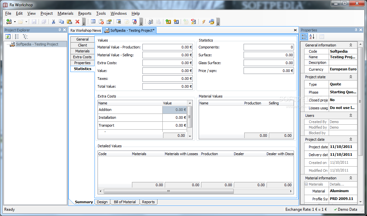Image resolution: width=367 pixels, height=216 pixels.
Task: Click the red arrows recalculate icon
Action: tap(193, 22)
